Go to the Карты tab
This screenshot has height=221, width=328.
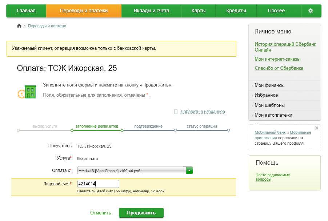click(199, 11)
